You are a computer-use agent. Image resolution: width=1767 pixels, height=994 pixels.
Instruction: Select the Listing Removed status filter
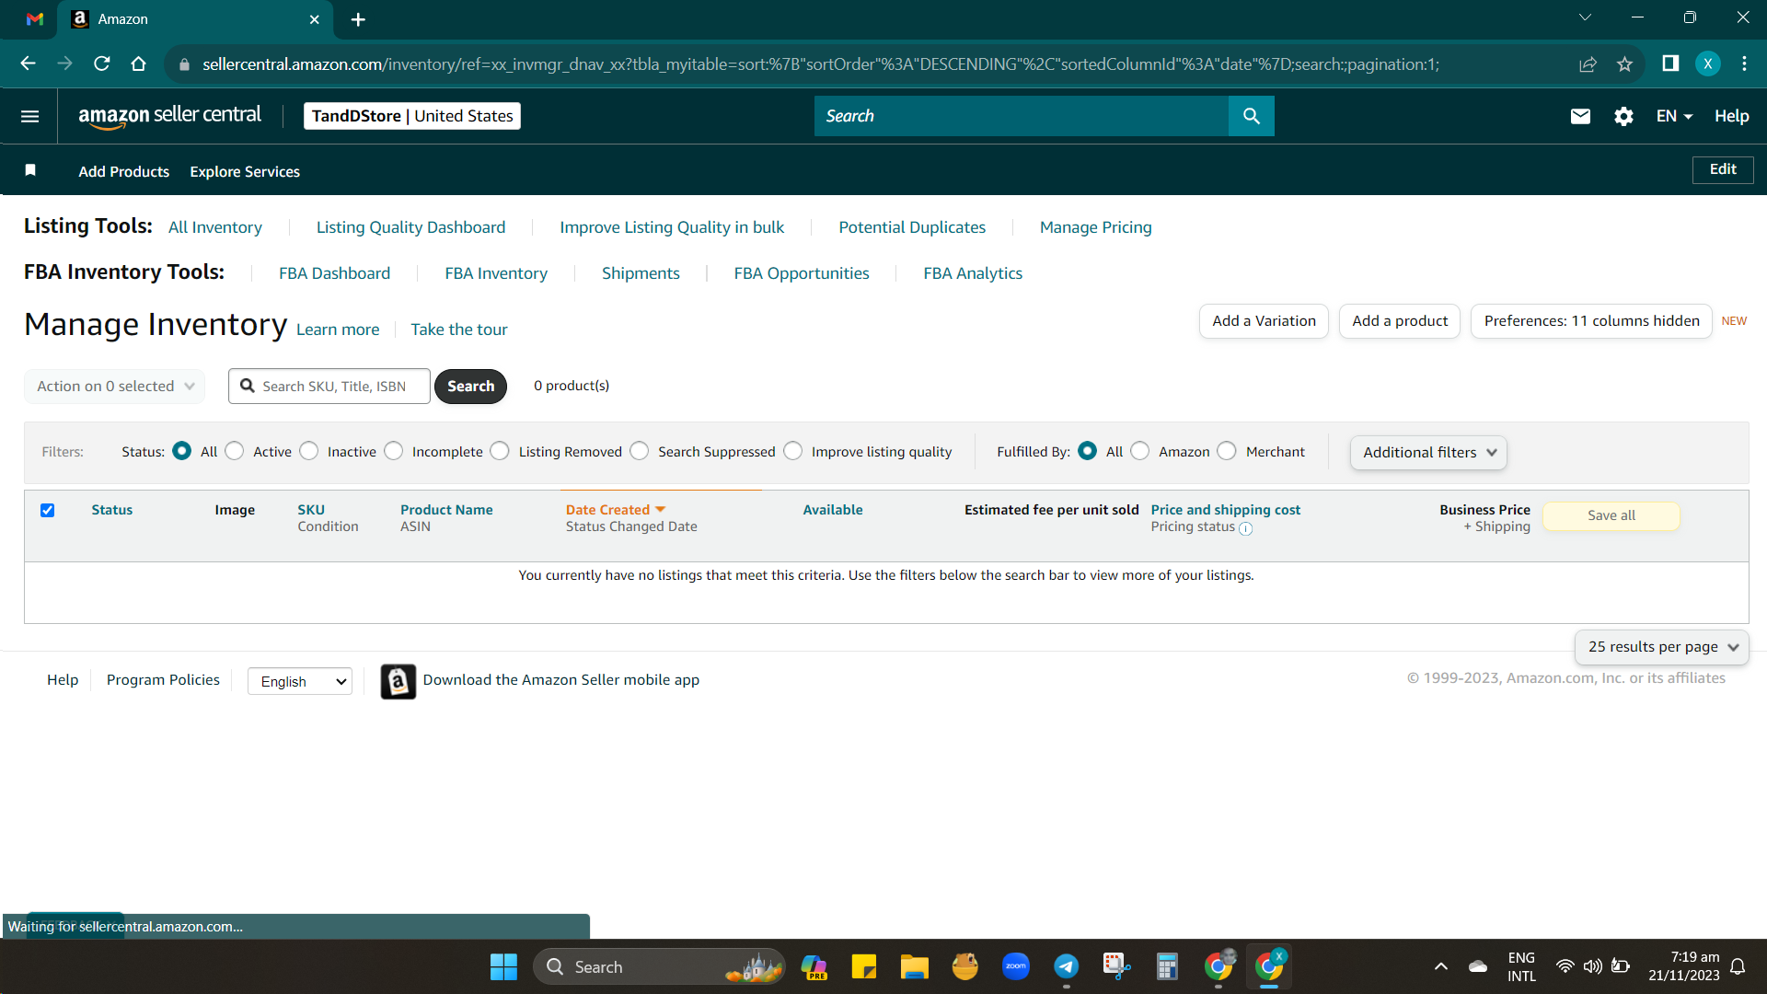coord(500,451)
